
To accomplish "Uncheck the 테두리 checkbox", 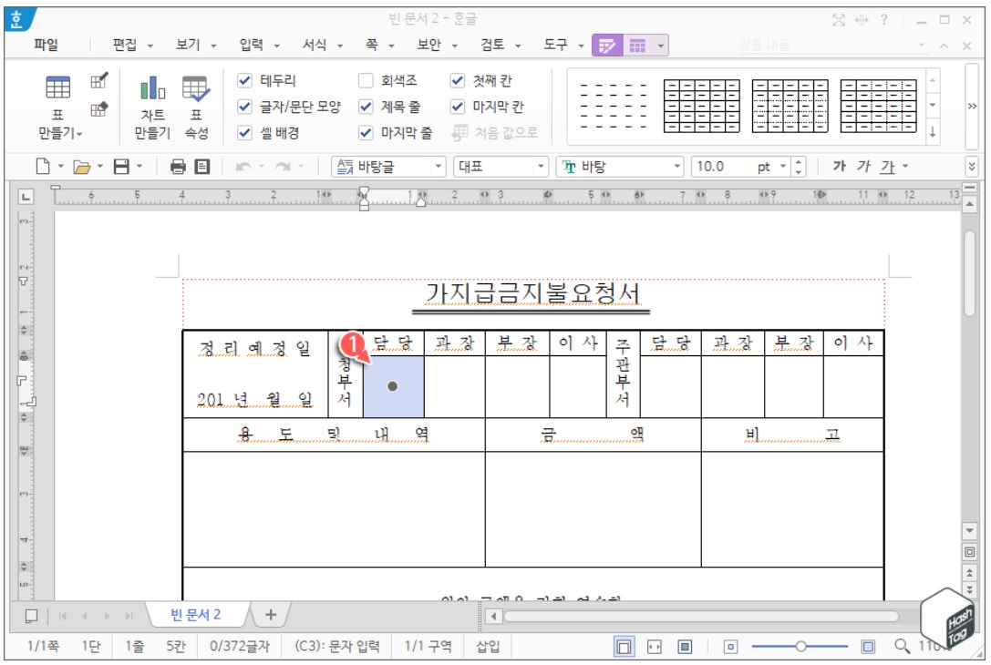I will pyautogui.click(x=244, y=80).
